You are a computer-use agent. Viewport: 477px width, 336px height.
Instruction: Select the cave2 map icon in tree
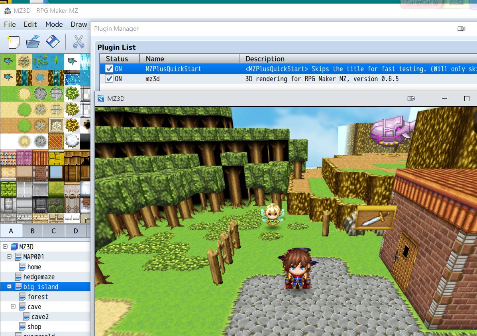(26, 316)
